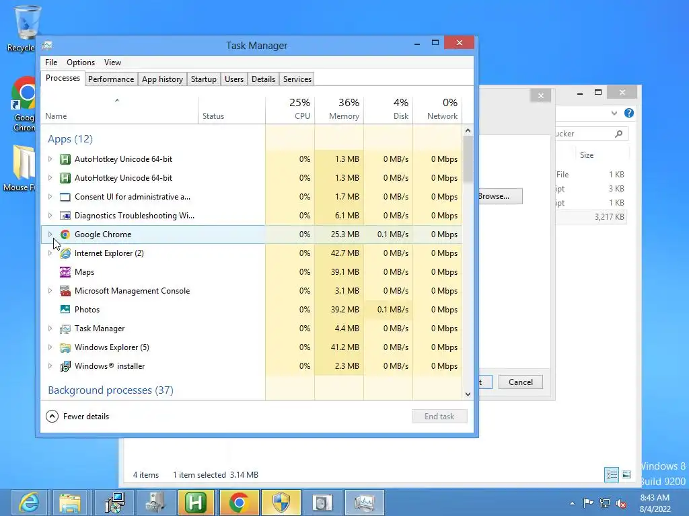Expand the Microsoft Management Console group
This screenshot has width=689, height=516.
pyautogui.click(x=50, y=290)
